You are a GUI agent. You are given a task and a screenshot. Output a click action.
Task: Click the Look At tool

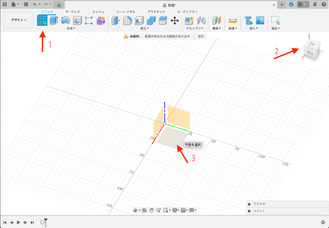point(144,210)
